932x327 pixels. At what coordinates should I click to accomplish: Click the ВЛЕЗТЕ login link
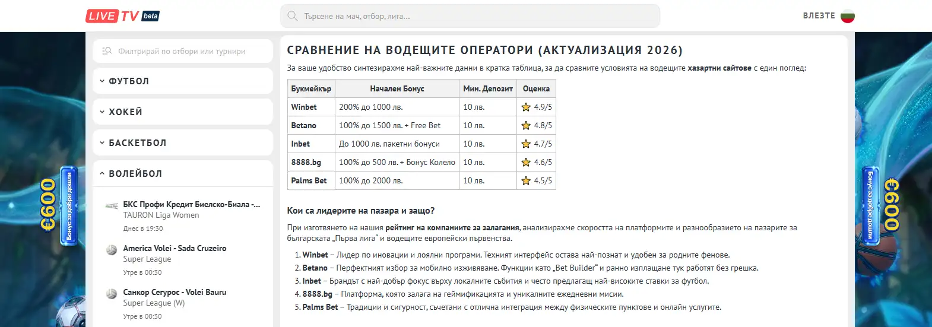click(x=819, y=16)
